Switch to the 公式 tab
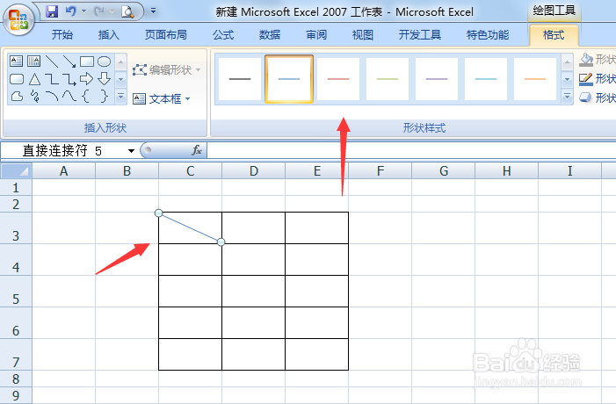The height and width of the screenshot is (404, 616). [x=223, y=35]
